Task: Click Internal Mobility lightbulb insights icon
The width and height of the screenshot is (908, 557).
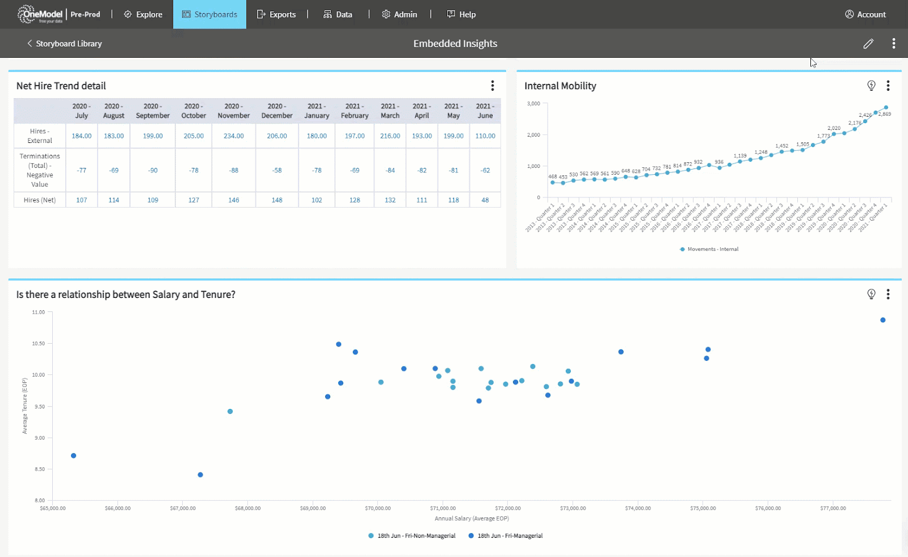Action: 871,86
